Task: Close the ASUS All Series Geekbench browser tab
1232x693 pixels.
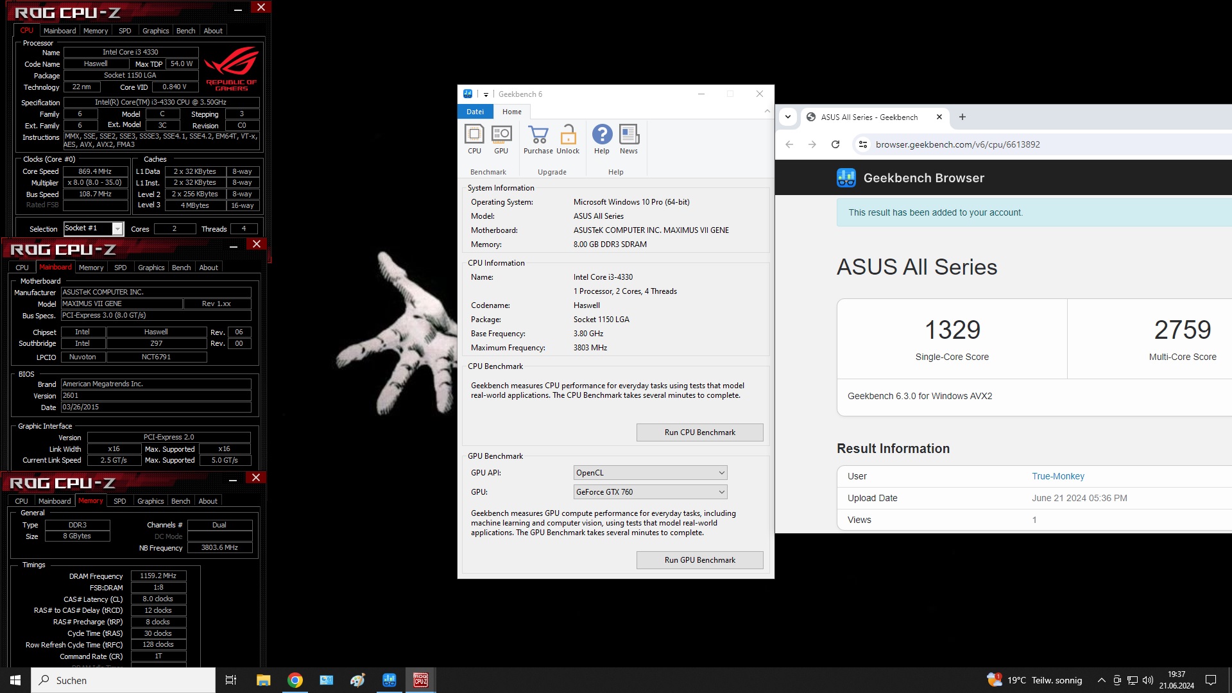Action: pos(939,117)
